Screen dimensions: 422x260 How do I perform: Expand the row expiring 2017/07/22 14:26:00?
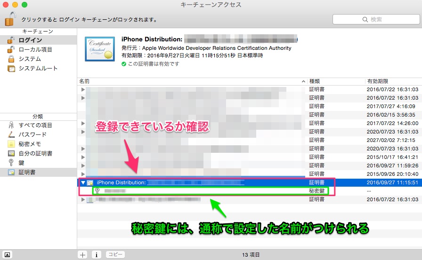83,123
